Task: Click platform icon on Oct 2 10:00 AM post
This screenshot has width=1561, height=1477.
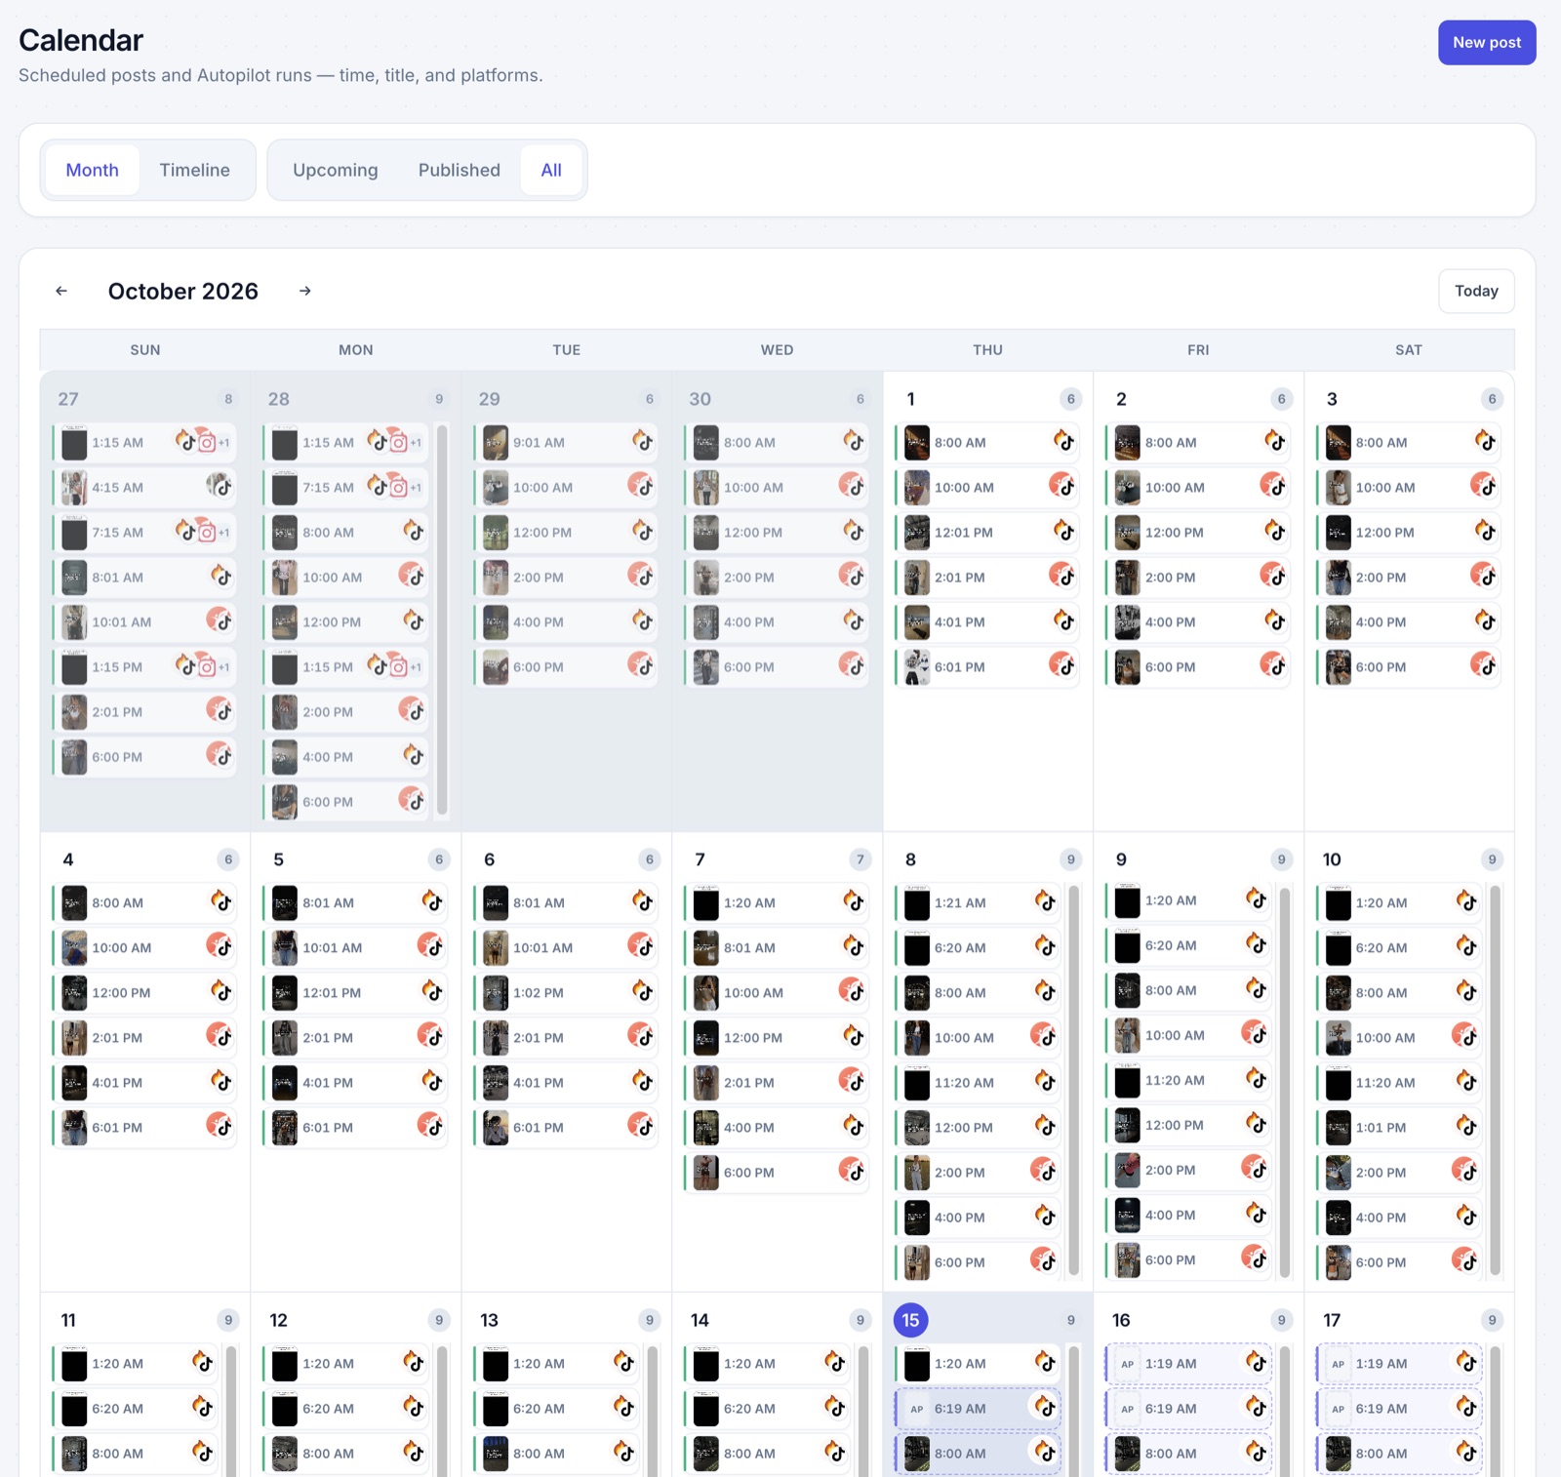Action: (x=1274, y=487)
